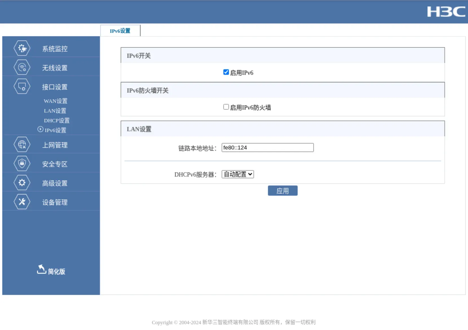Click the Internet Management (上网管理) globe icon
Viewport: 468px width, 330px height.
point(22,145)
